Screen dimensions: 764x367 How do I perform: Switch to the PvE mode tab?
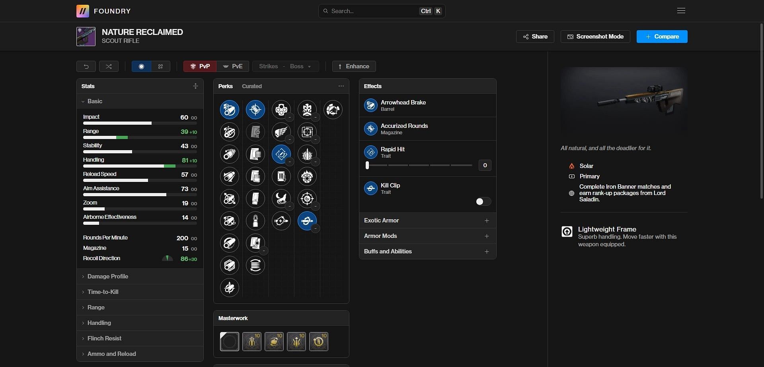coord(233,66)
